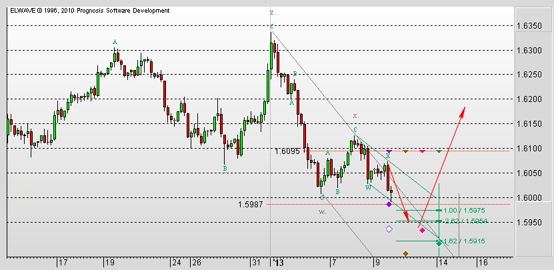Select the grey 'w.' wave label
The width and height of the screenshot is (554, 270).
click(x=323, y=211)
